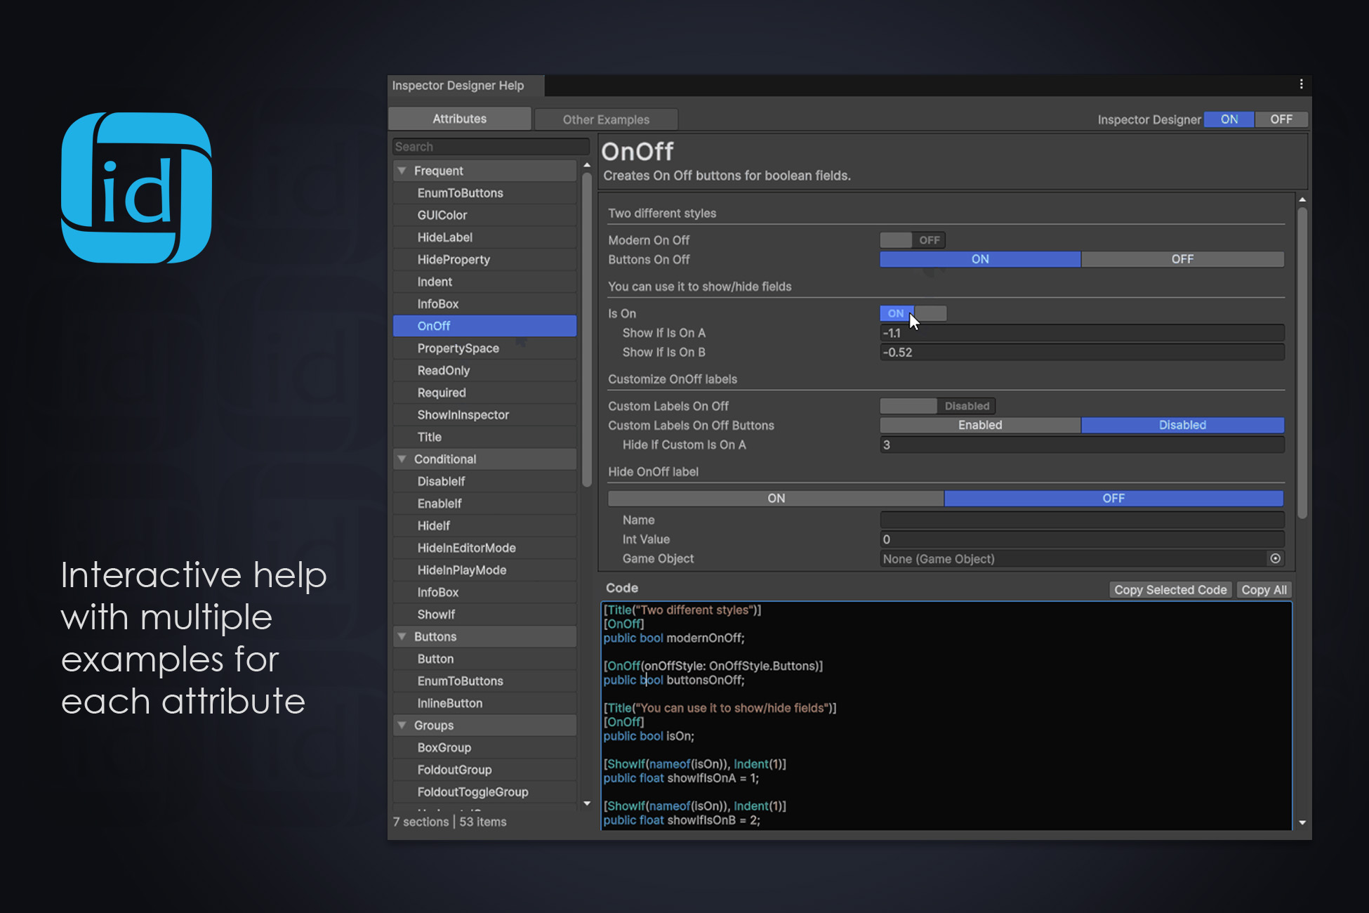Open the Attributes tab
Image resolution: width=1369 pixels, height=913 pixels.
pyautogui.click(x=460, y=119)
